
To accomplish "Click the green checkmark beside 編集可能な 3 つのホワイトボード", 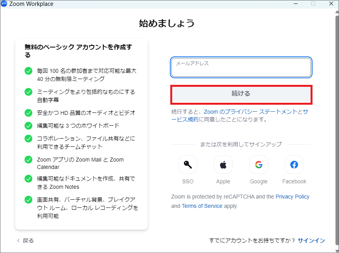I will coord(28,126).
